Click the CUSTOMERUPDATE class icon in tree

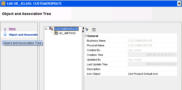51,29
